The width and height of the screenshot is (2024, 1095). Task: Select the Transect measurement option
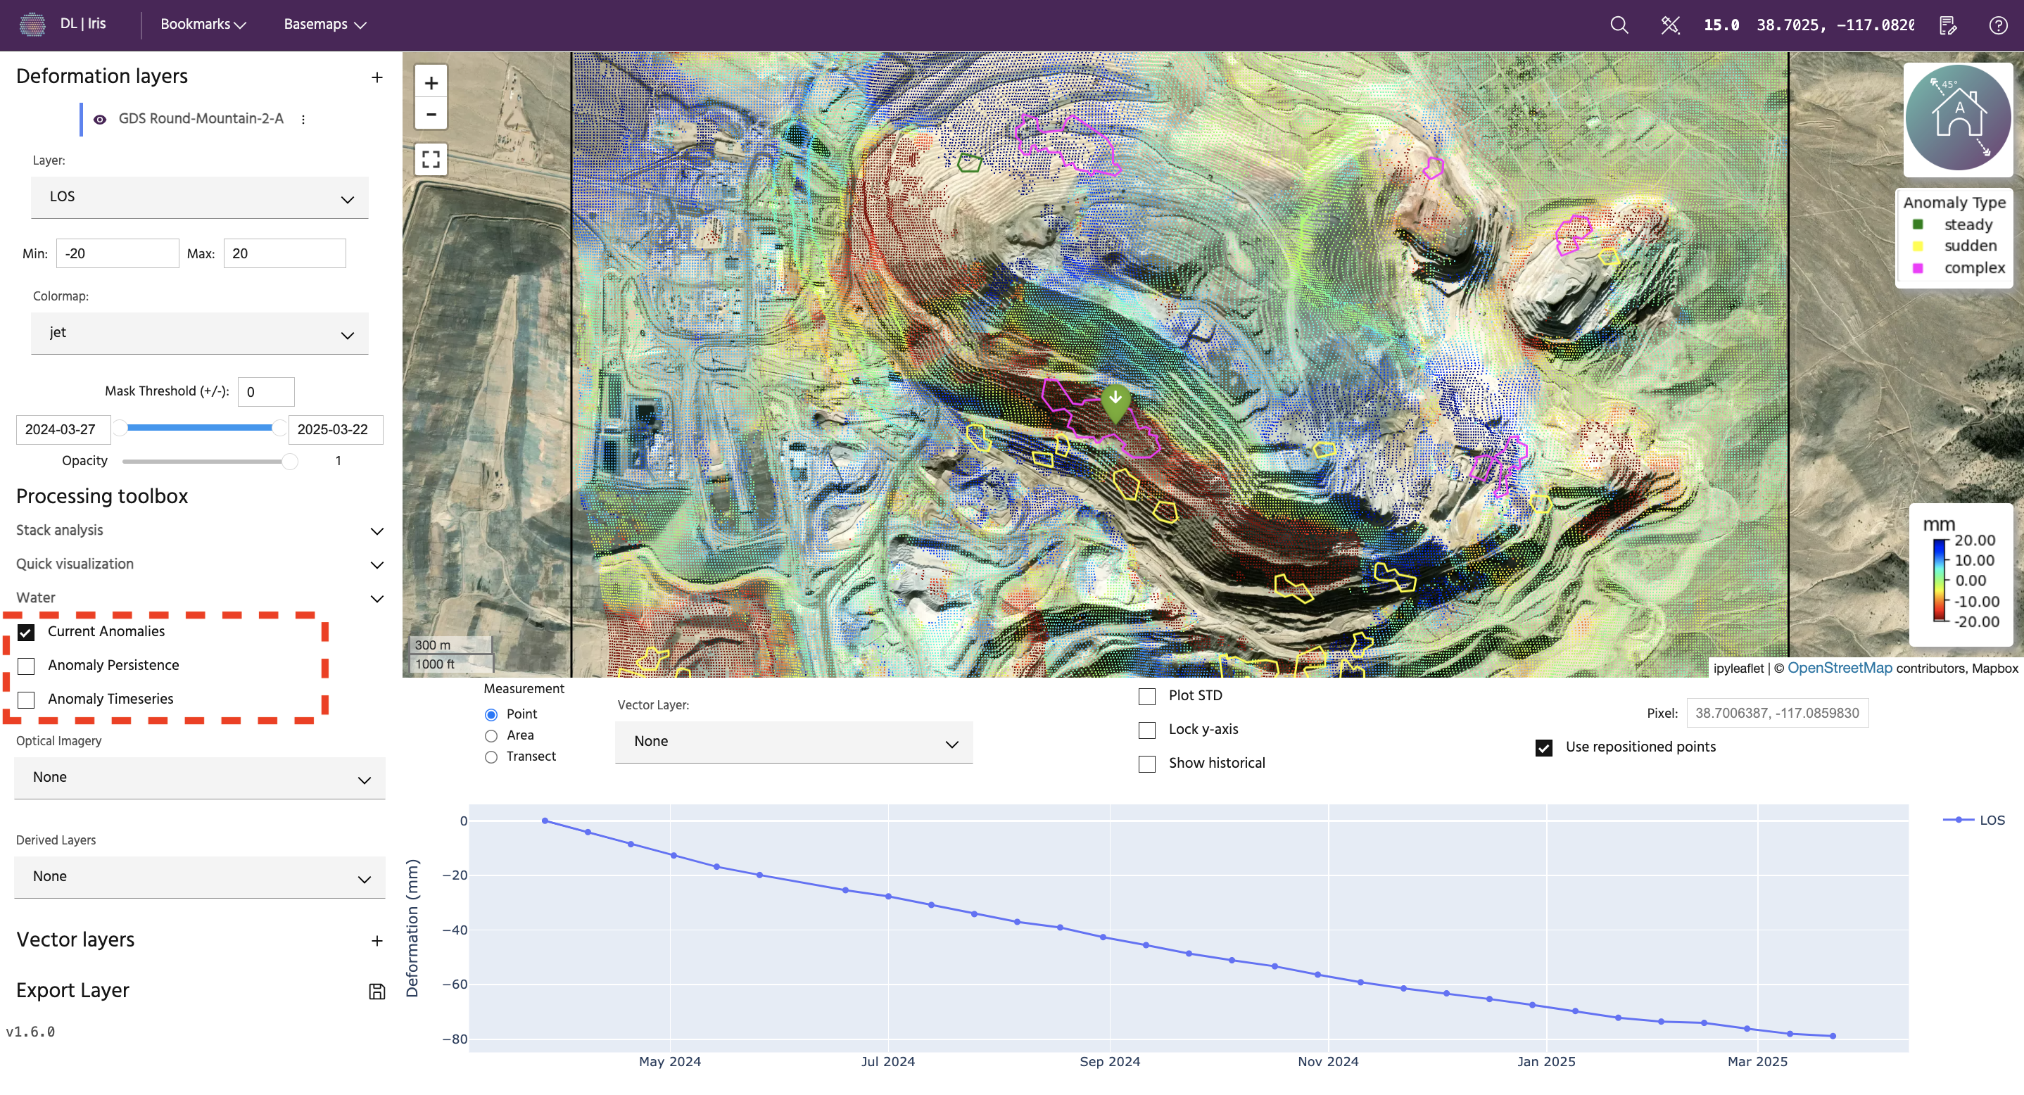491,757
